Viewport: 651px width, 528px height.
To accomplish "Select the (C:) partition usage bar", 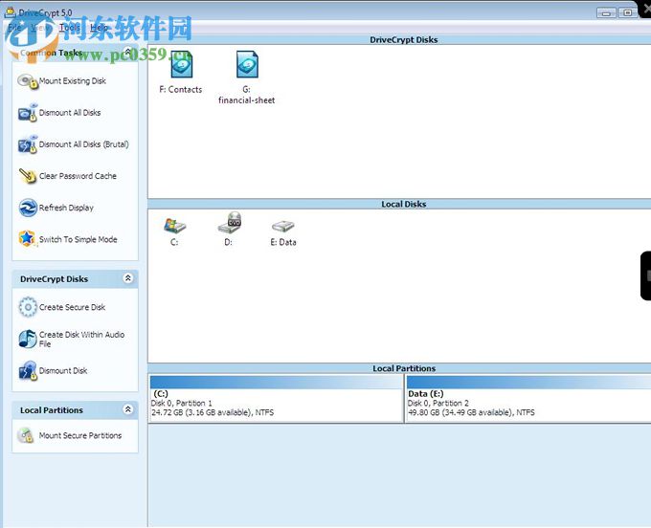I will tap(276, 382).
